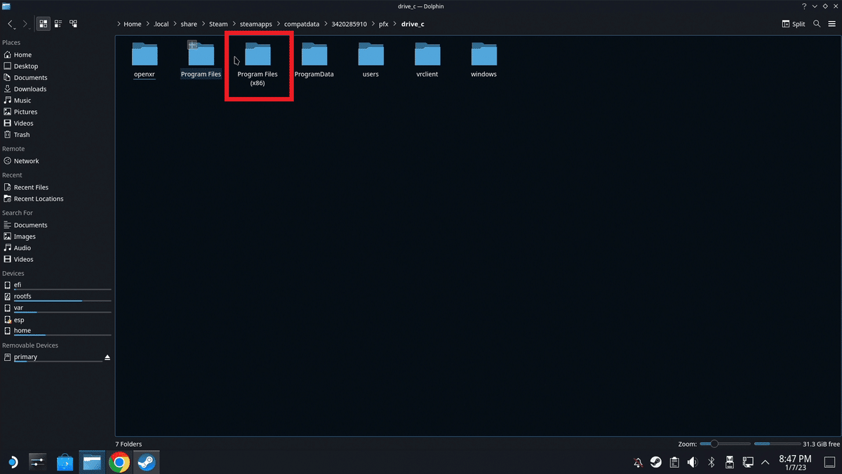Open the application launcher on taskbar
The image size is (842, 474).
click(12, 462)
